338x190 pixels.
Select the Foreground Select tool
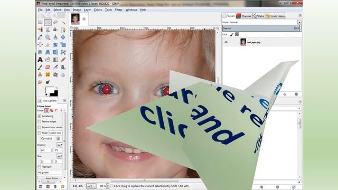click(x=55, y=30)
